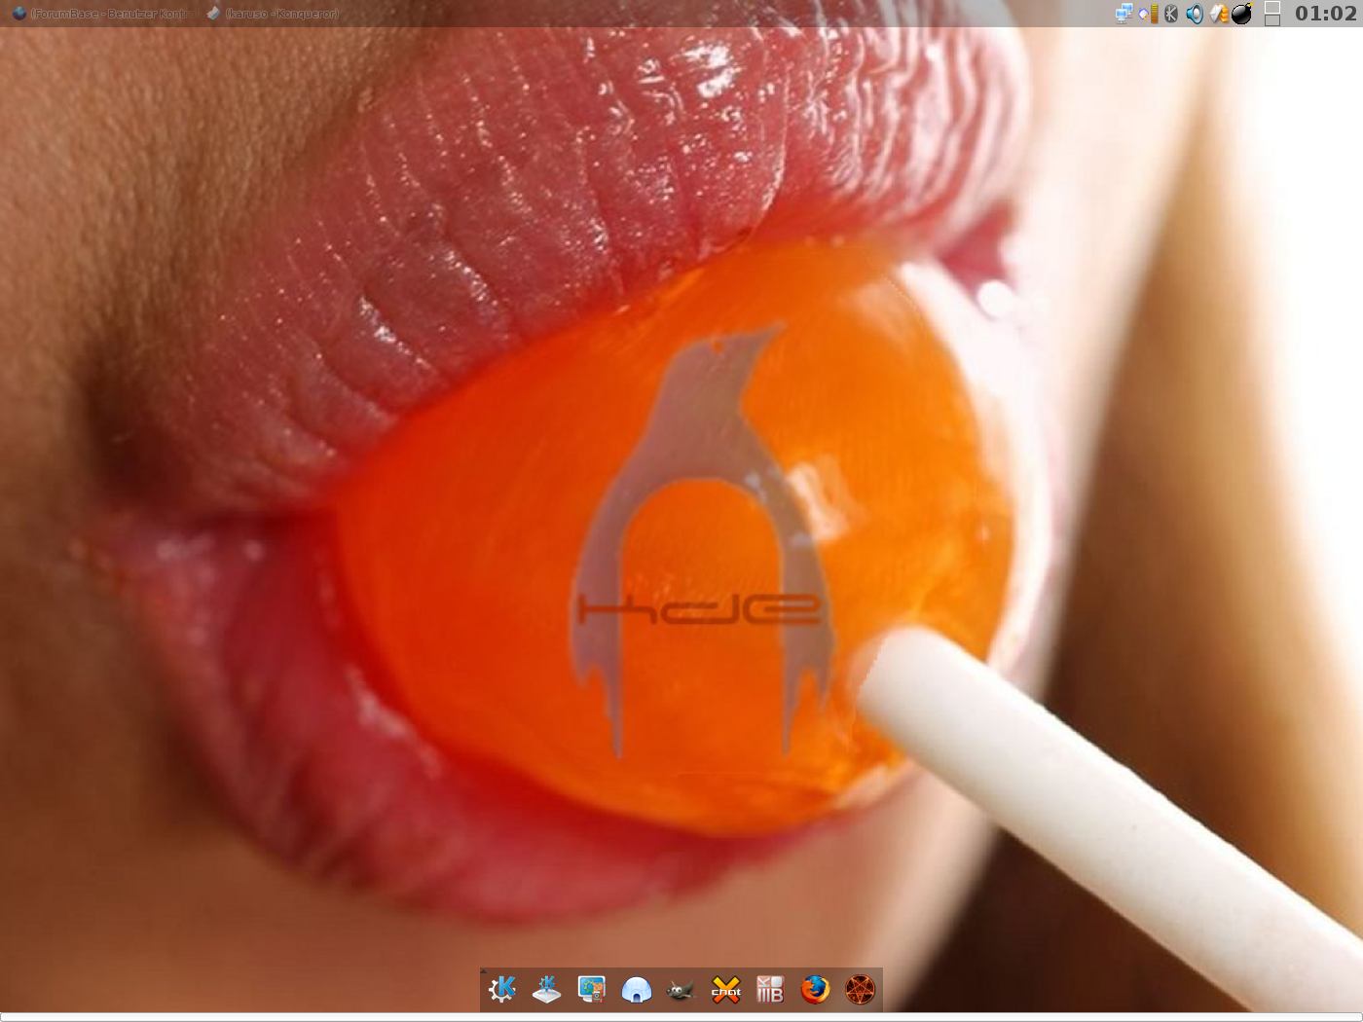This screenshot has width=1363, height=1022.
Task: Check the mail notifier tray icon
Action: pos(1218,14)
